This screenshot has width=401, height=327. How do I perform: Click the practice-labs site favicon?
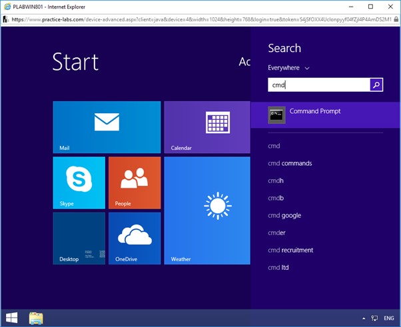pyautogui.click(x=6, y=19)
